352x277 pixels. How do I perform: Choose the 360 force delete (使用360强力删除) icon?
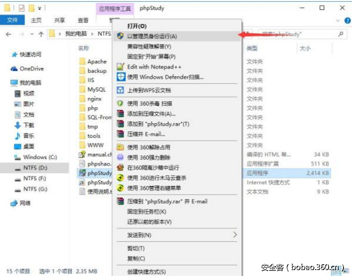(x=121, y=157)
